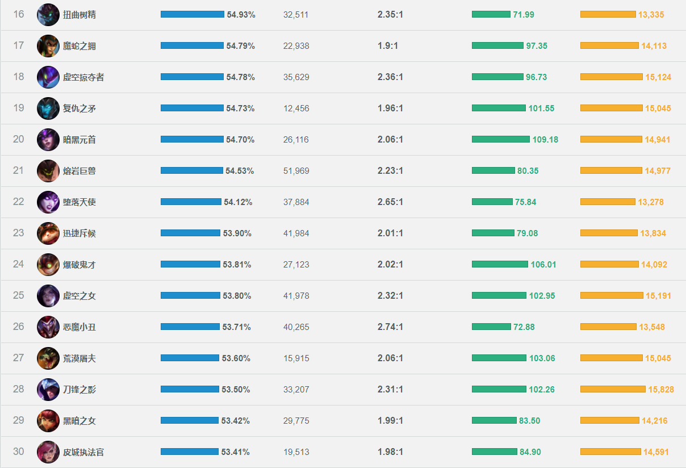Select the 刀锋之影 avatar icon
The width and height of the screenshot is (686, 468).
pos(48,390)
